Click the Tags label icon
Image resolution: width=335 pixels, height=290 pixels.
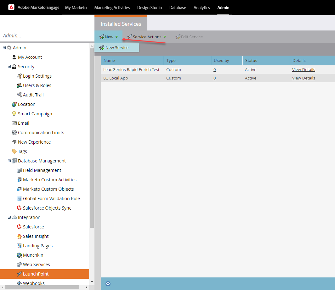coord(14,151)
